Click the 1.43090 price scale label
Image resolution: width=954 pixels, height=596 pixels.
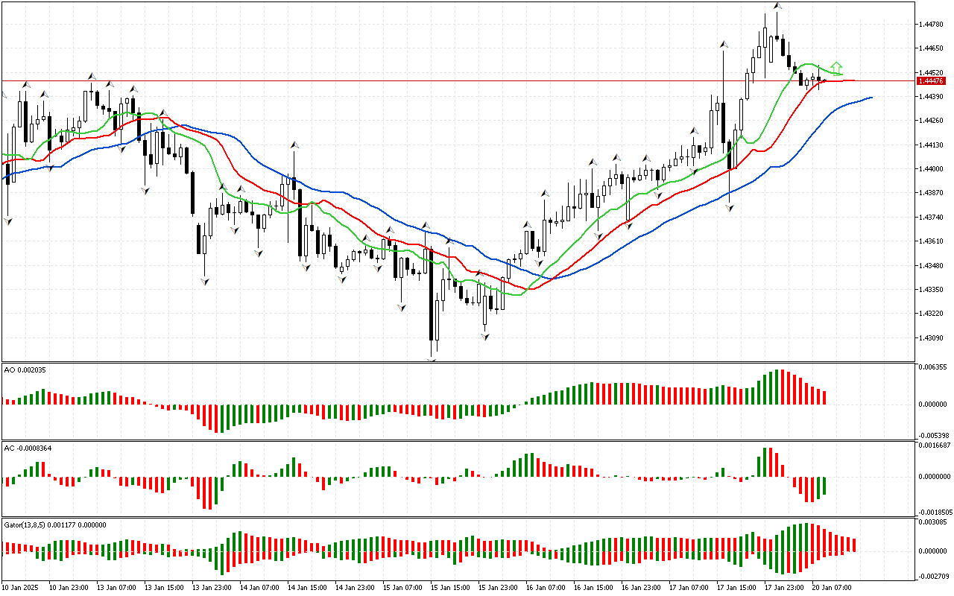pyautogui.click(x=931, y=337)
